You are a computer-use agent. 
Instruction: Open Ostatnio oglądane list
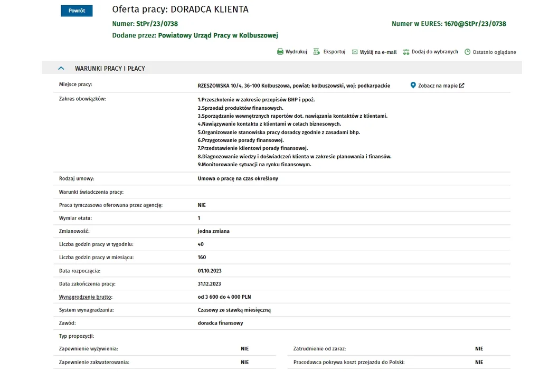(494, 52)
